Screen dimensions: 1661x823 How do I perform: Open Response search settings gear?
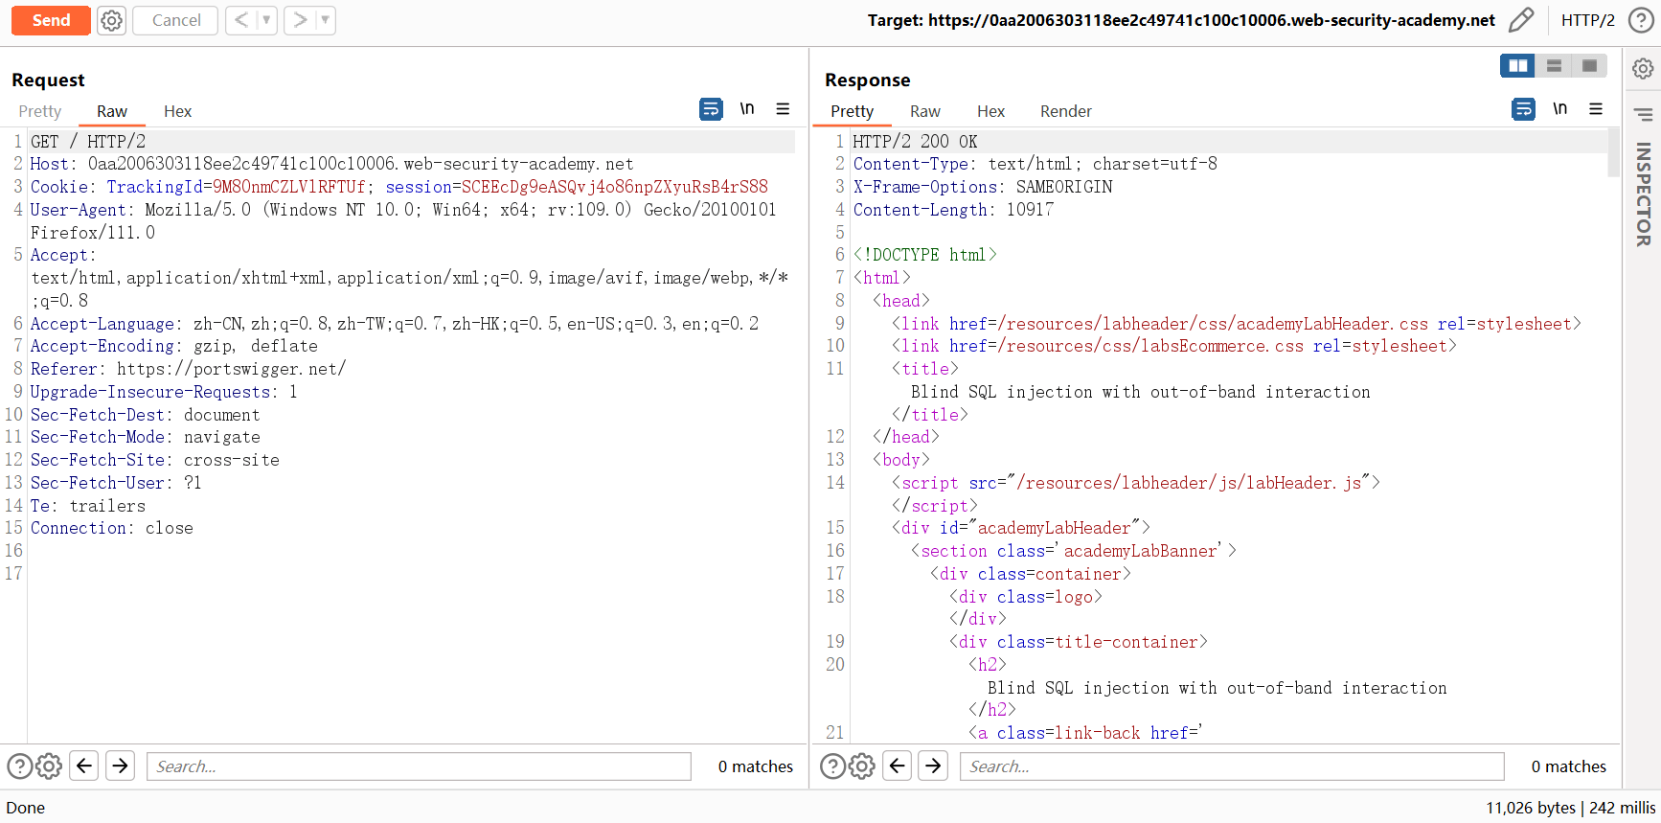click(x=862, y=766)
